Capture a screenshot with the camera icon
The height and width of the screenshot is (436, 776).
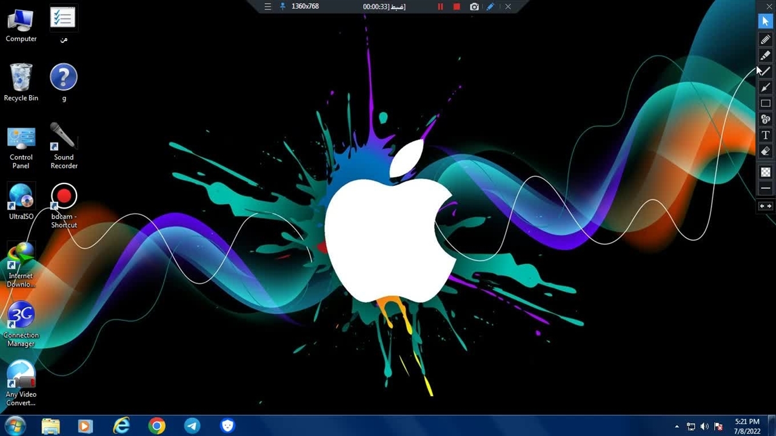point(474,7)
